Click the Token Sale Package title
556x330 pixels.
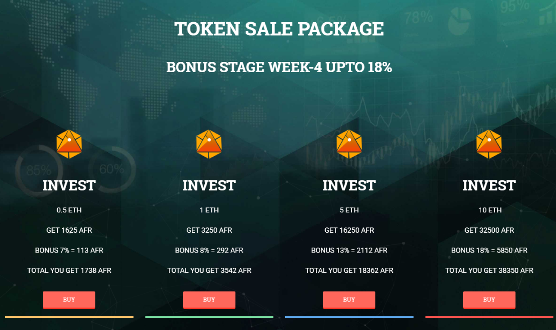(279, 29)
